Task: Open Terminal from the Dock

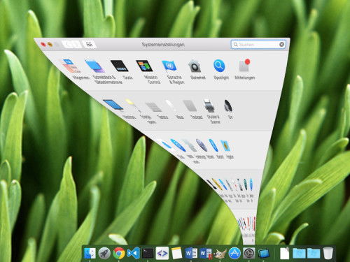Action: (x=148, y=253)
